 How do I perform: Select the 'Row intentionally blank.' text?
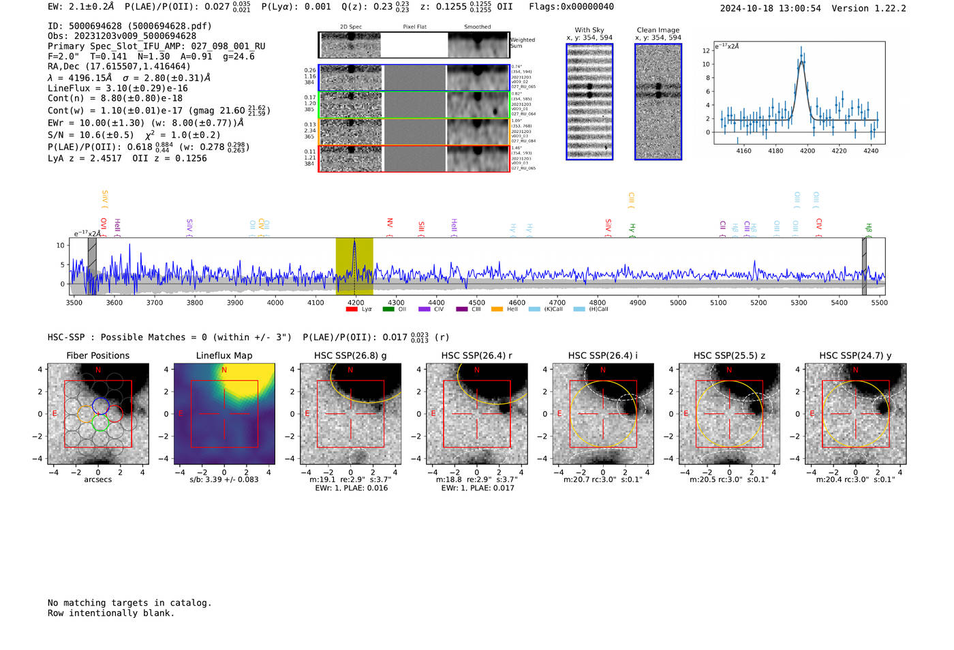tap(111, 613)
